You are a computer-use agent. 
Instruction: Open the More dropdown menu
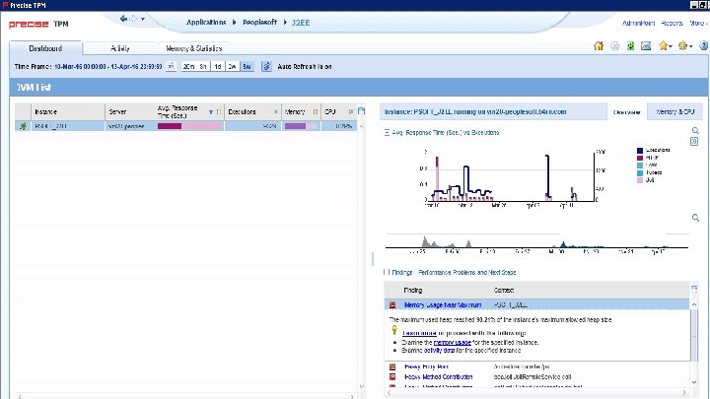click(x=698, y=23)
